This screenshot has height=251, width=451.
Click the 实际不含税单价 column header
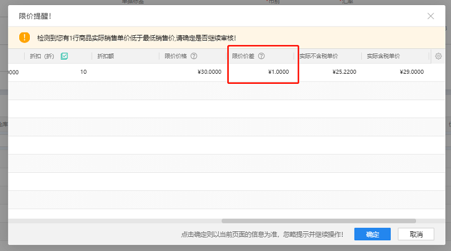coord(319,56)
